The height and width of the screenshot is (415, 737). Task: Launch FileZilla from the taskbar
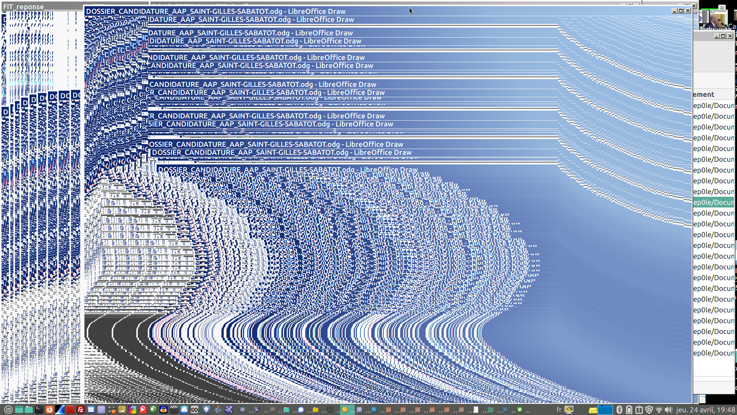tap(81, 410)
